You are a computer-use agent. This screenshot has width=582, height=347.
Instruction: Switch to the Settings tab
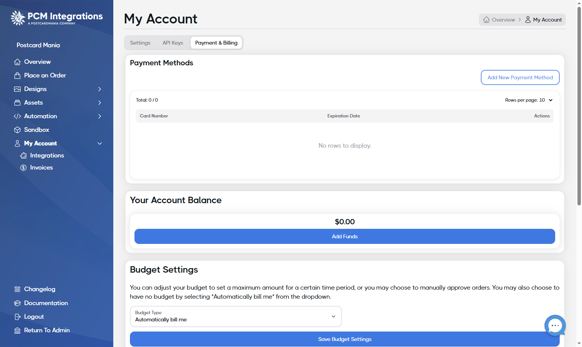140,43
